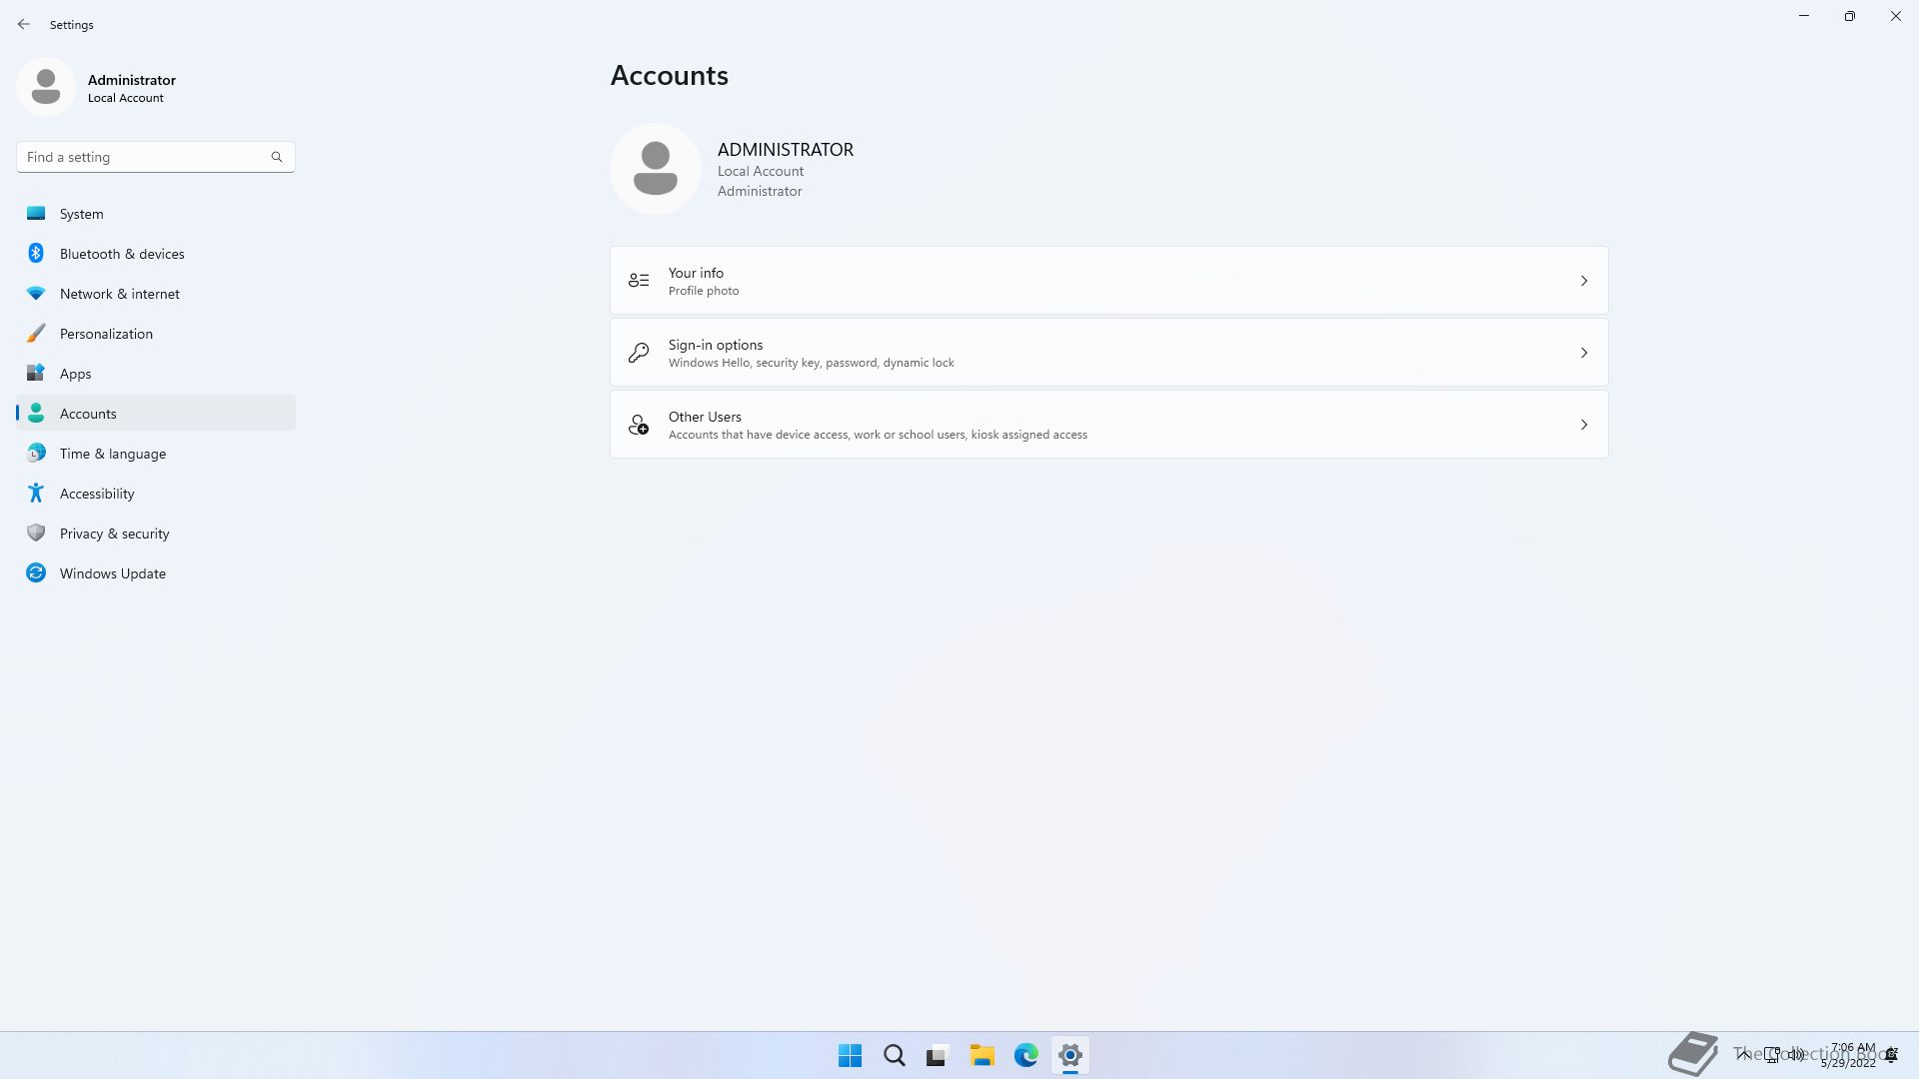Click the Time & language globe icon
Image resolution: width=1919 pixels, height=1079 pixels.
click(36, 453)
